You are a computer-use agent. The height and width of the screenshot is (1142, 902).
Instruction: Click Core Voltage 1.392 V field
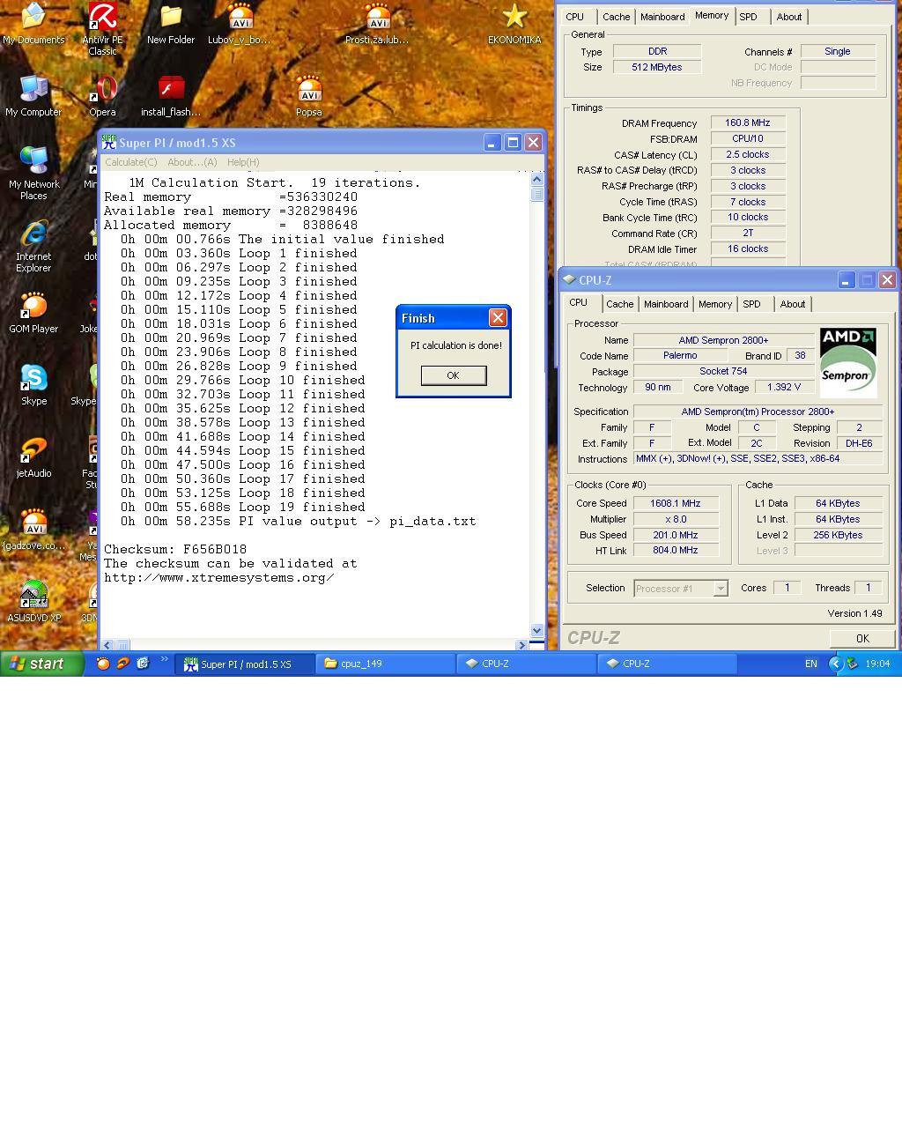point(784,387)
